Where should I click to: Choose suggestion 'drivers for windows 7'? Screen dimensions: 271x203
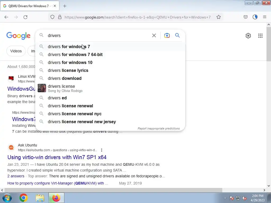coord(110,47)
